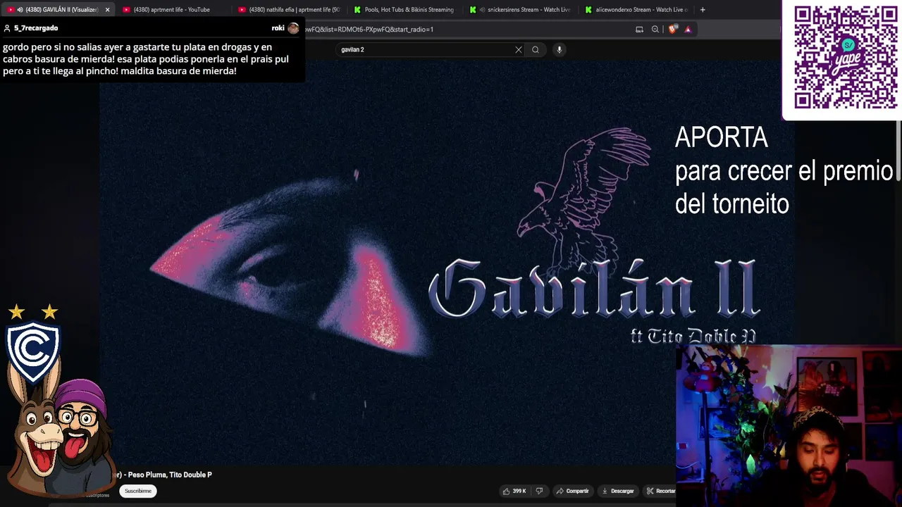Click the zoom magnifier icon in the address bar
Screen dimensions: 902x507
(655, 30)
